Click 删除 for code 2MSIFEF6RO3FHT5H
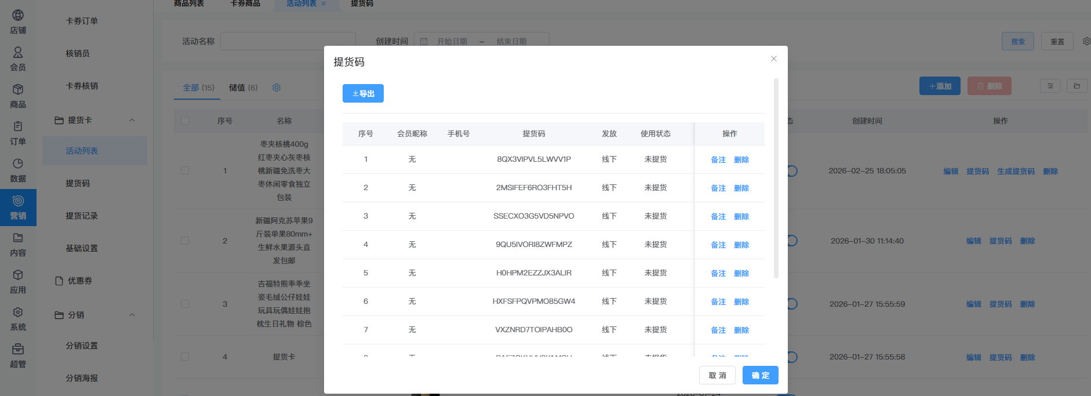 tap(741, 188)
